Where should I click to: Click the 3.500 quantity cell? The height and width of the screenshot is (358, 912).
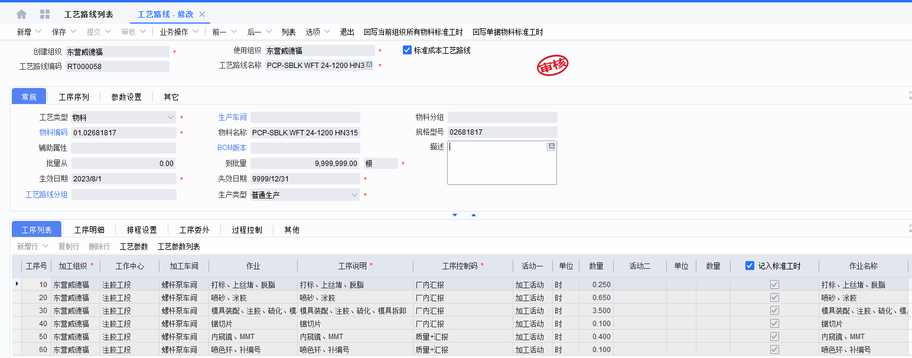[596, 311]
